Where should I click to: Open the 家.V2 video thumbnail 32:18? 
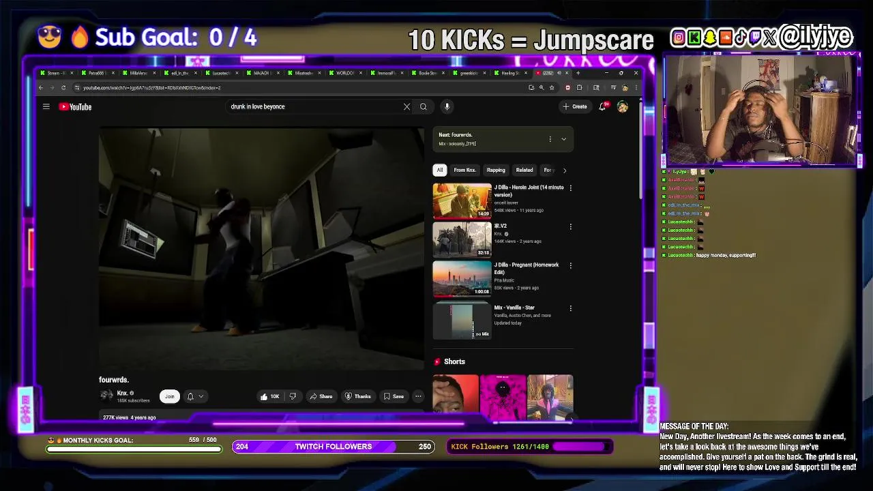tap(462, 239)
